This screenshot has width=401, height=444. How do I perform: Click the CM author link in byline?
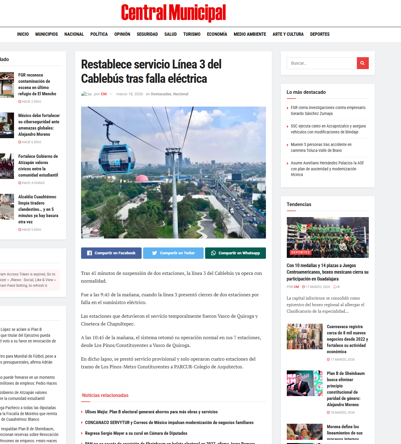pos(104,94)
